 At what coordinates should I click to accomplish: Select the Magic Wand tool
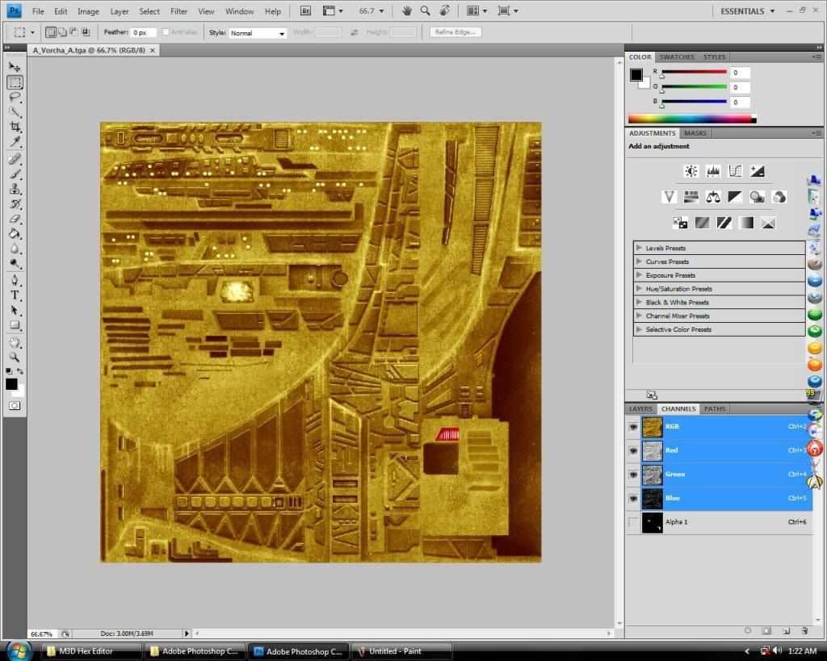15,111
